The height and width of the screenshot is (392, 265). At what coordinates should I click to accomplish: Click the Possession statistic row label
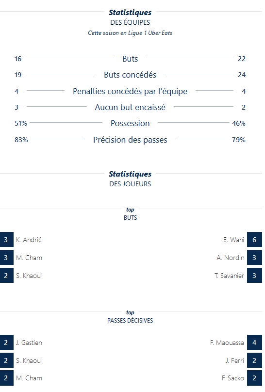[x=130, y=123]
